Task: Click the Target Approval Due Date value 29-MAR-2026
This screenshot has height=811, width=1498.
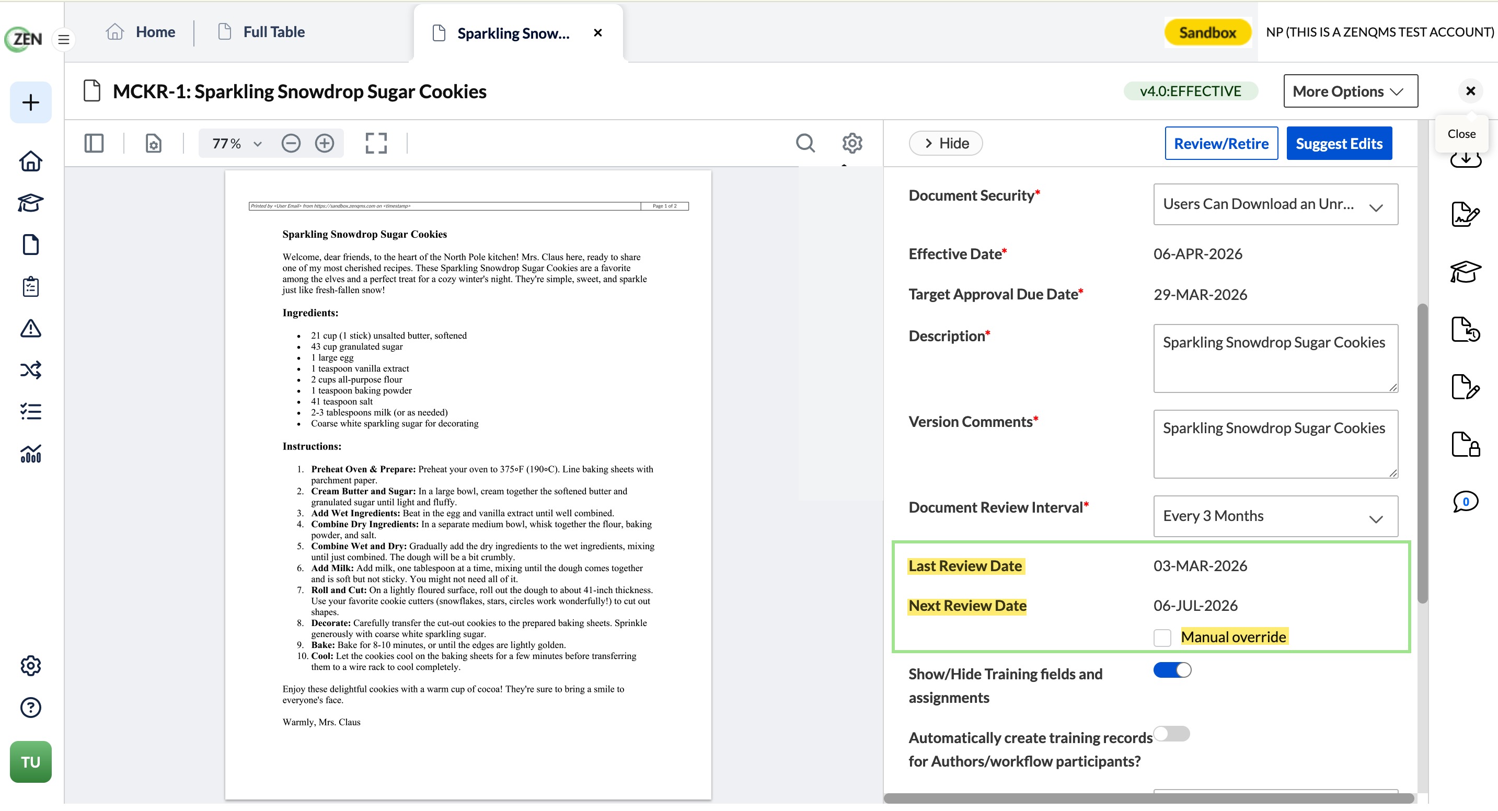Action: pyautogui.click(x=1200, y=295)
